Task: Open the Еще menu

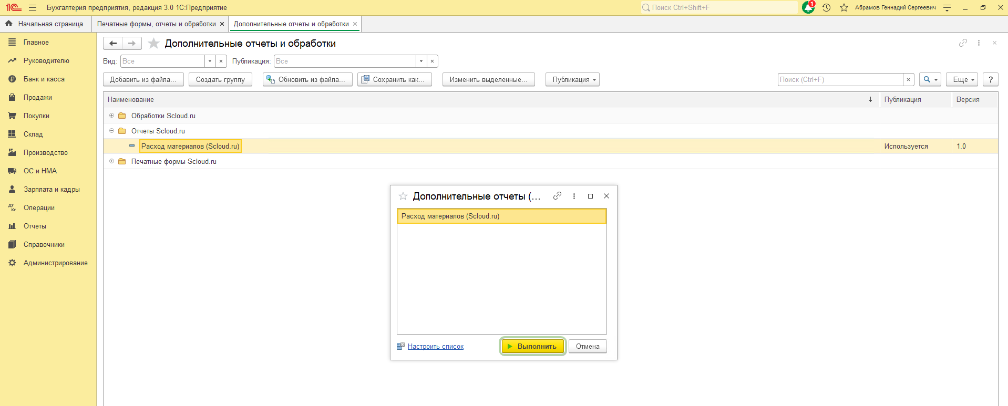Action: [x=962, y=80]
